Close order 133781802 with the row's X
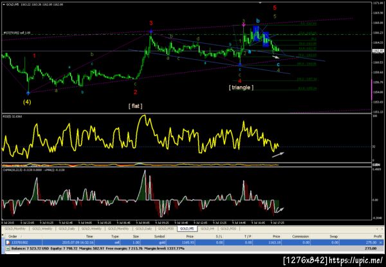The width and height of the screenshot is (386, 267). point(381,243)
